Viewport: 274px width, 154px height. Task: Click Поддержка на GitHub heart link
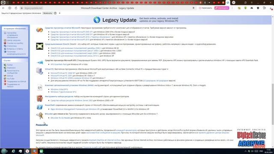click(16, 82)
